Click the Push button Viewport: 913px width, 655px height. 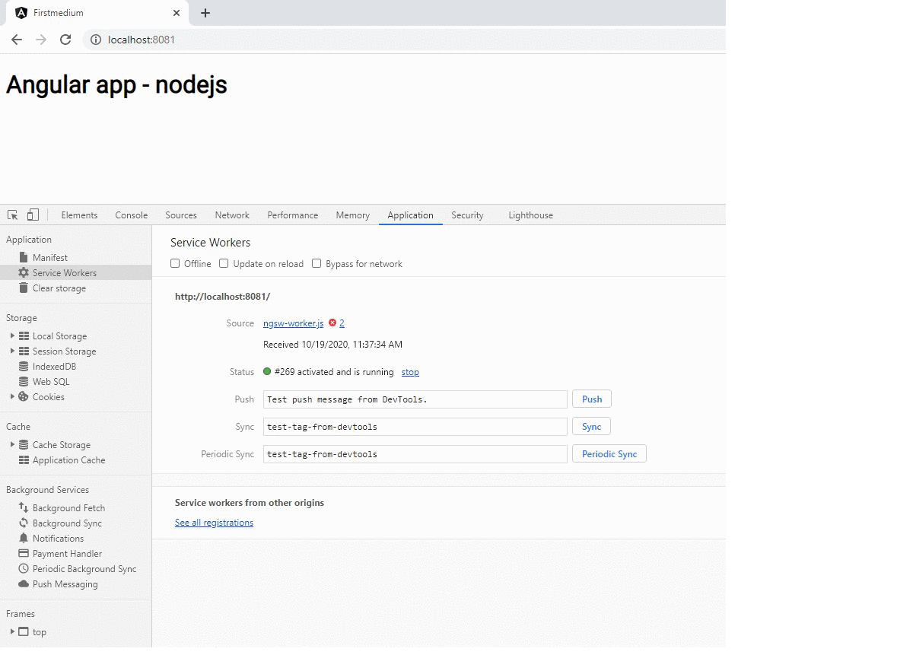pyautogui.click(x=592, y=399)
